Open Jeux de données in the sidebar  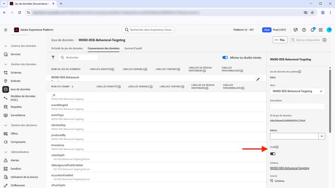click(20, 89)
